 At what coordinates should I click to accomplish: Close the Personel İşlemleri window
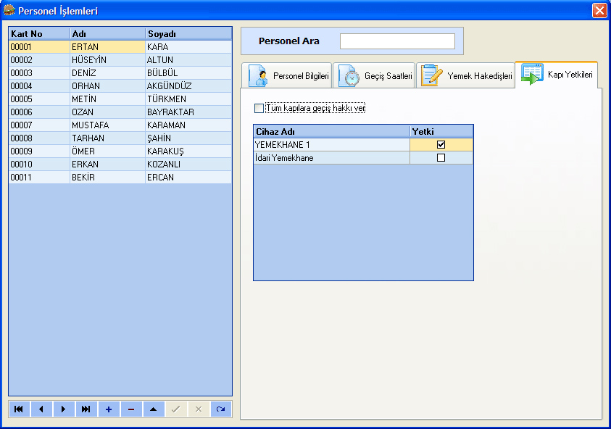pyautogui.click(x=599, y=11)
